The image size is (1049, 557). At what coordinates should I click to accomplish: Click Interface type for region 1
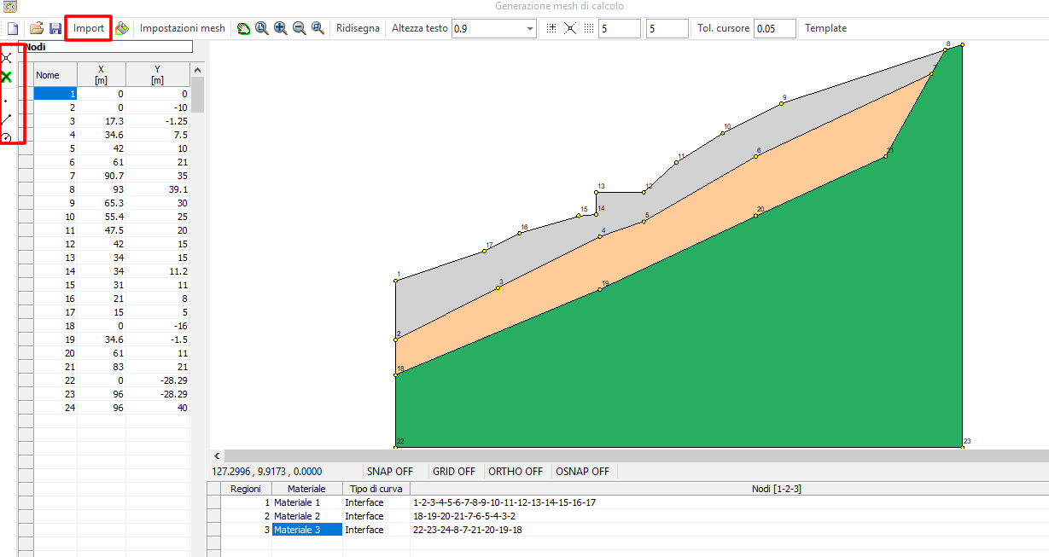[376, 502]
